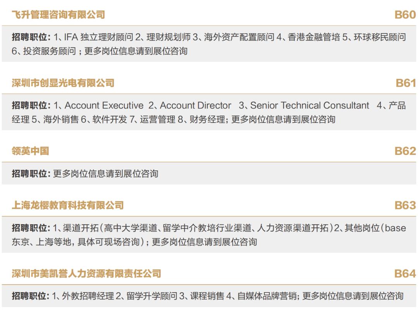The height and width of the screenshot is (310, 418).
Task: Open the 飞升管理咨询有限公司 company heading
Action: tap(58, 15)
